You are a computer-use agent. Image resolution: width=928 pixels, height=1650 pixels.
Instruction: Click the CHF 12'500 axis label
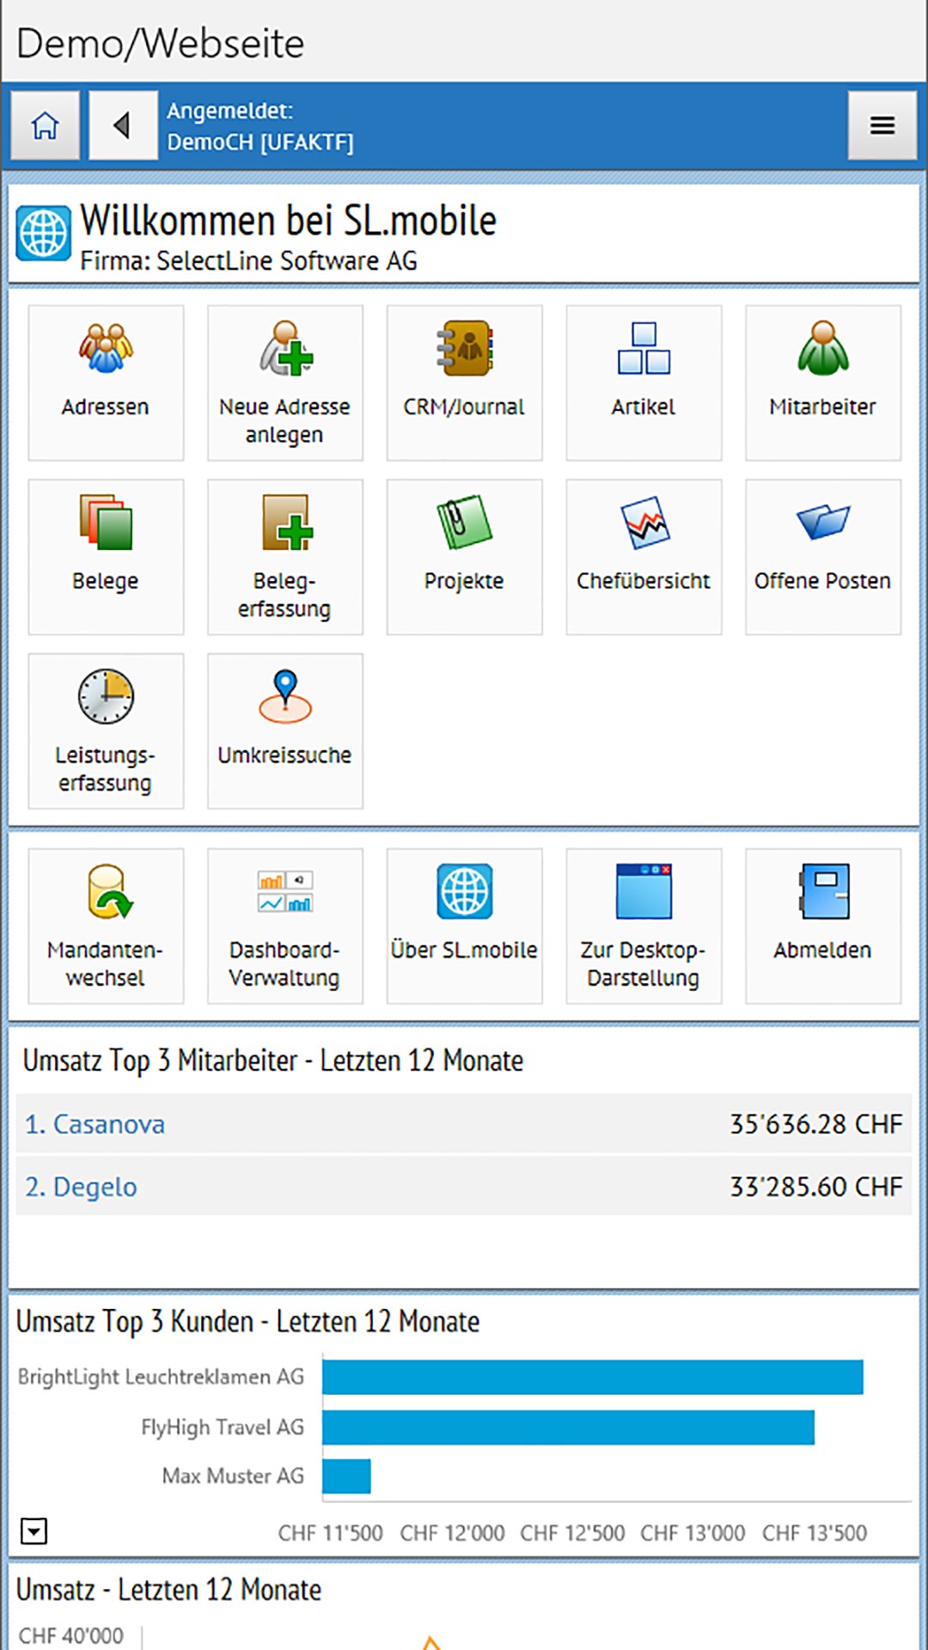pos(572,1533)
